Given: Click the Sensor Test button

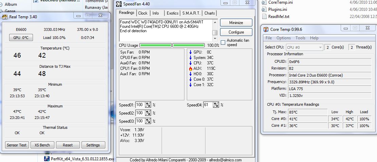Looking at the screenshot, I should click(x=17, y=145).
